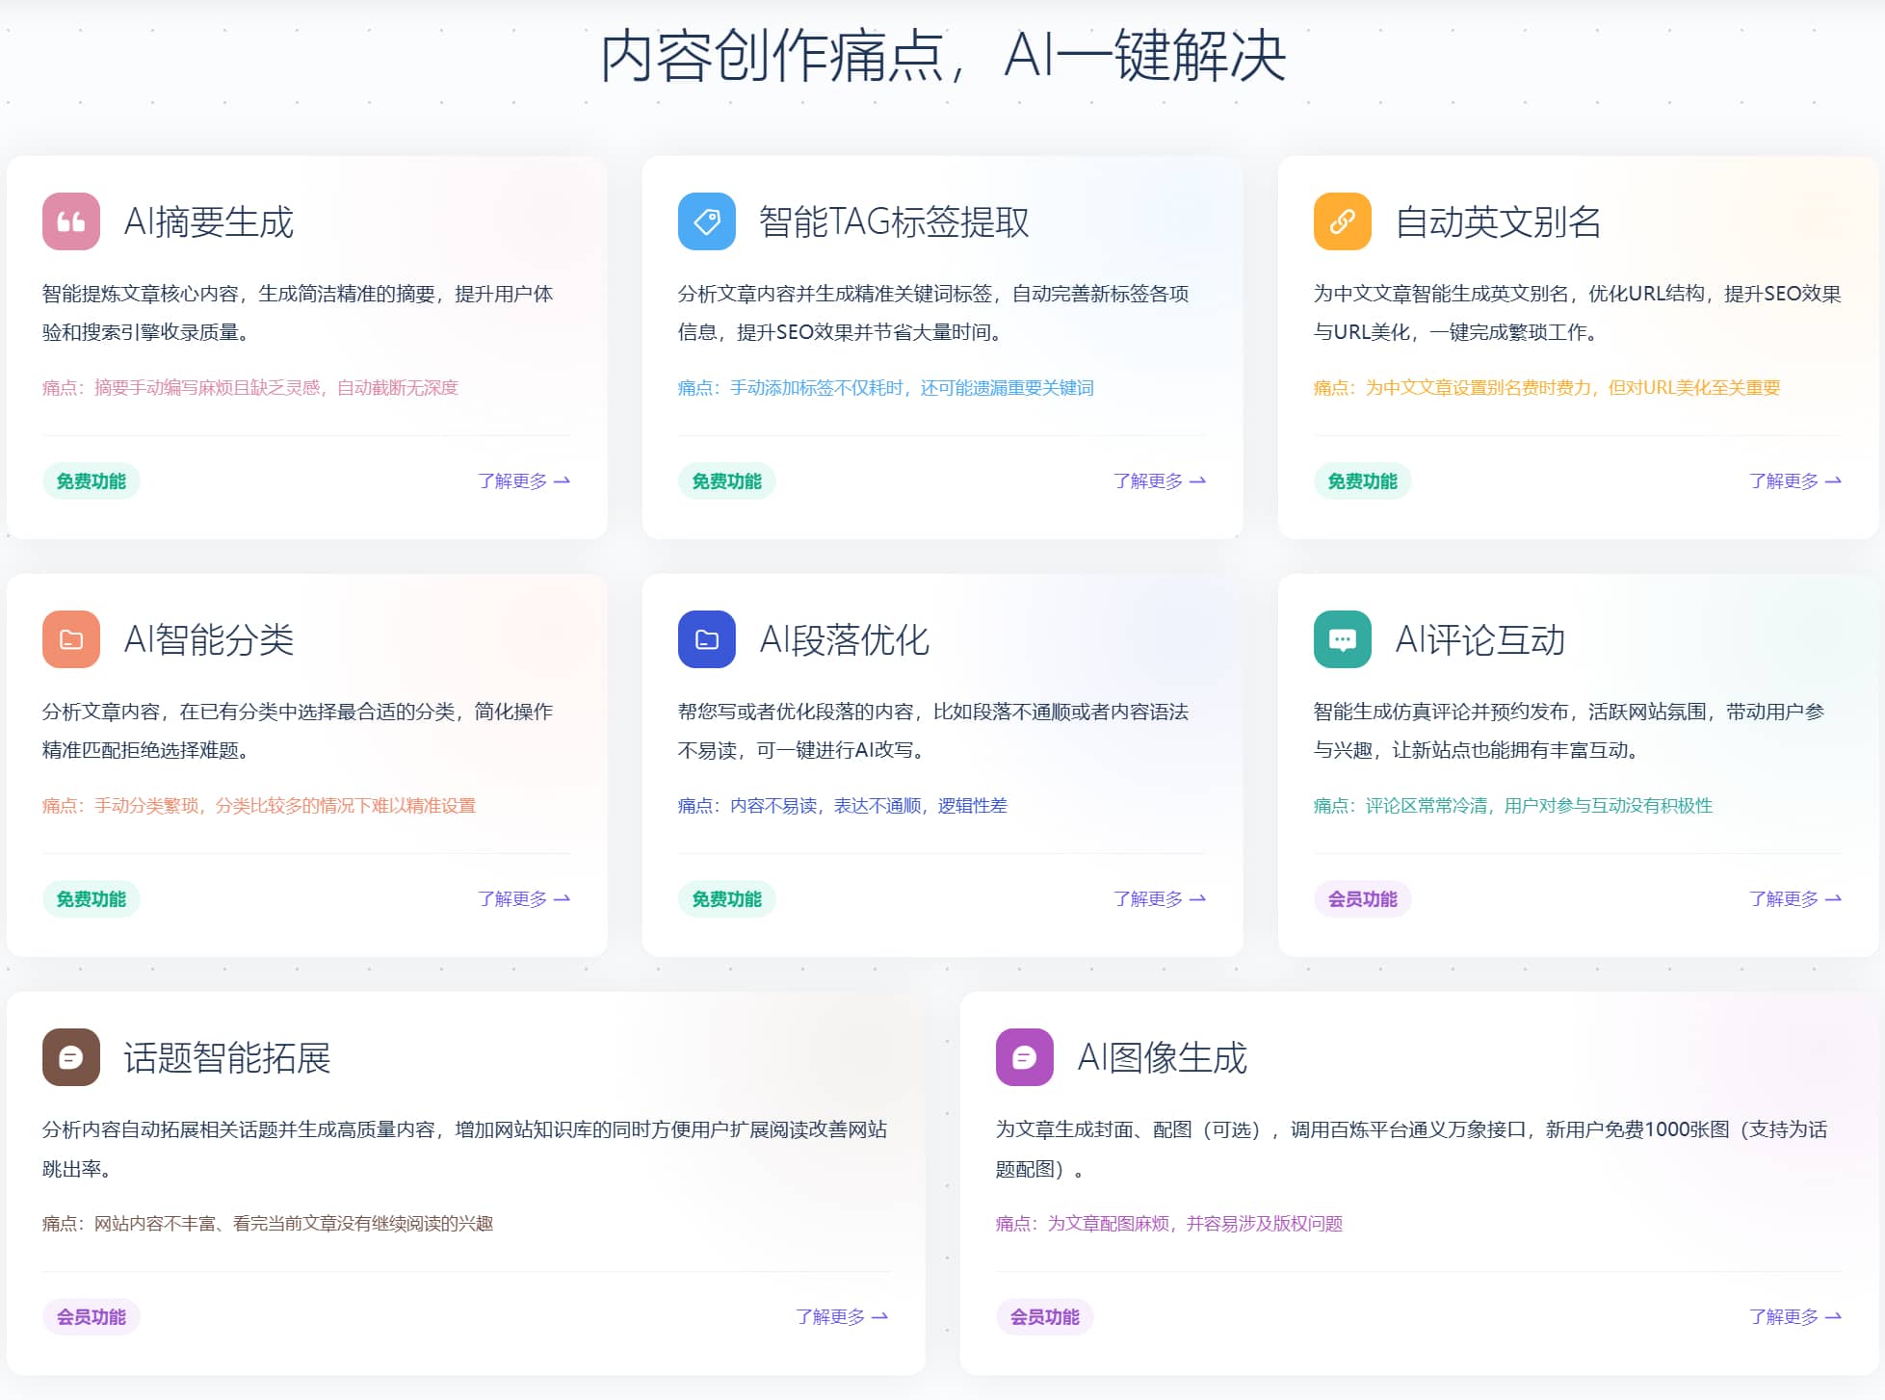
Task: Click the teal chat bubble icon for AI评论互动
Action: coord(1342,639)
